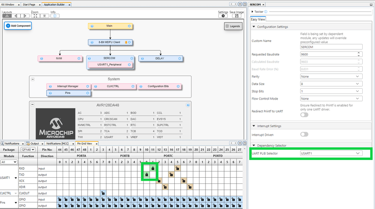Open settings gear on SERCOM block
This screenshot has height=209, width=375.
click(x=131, y=58)
